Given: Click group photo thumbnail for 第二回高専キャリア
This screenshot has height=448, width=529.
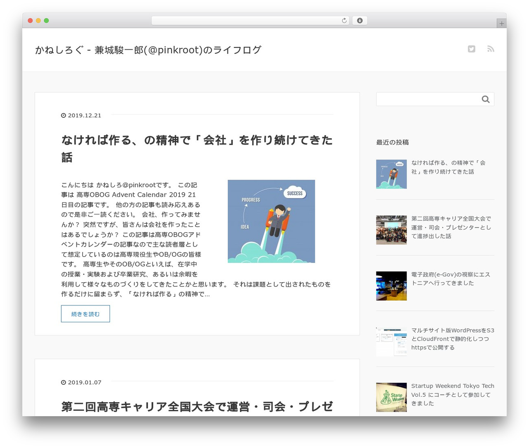Looking at the screenshot, I should [x=391, y=230].
